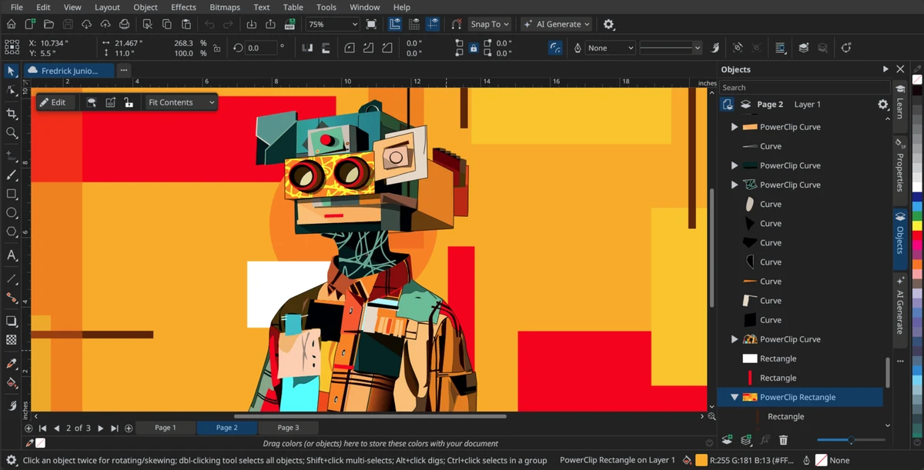Create a new document
This screenshot has height=470, width=924.
pos(30,24)
